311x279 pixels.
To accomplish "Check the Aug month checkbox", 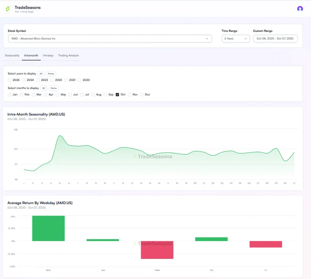I will 93,95.
